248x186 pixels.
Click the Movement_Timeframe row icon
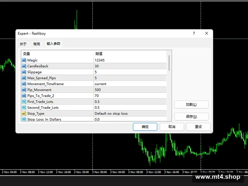[24, 84]
